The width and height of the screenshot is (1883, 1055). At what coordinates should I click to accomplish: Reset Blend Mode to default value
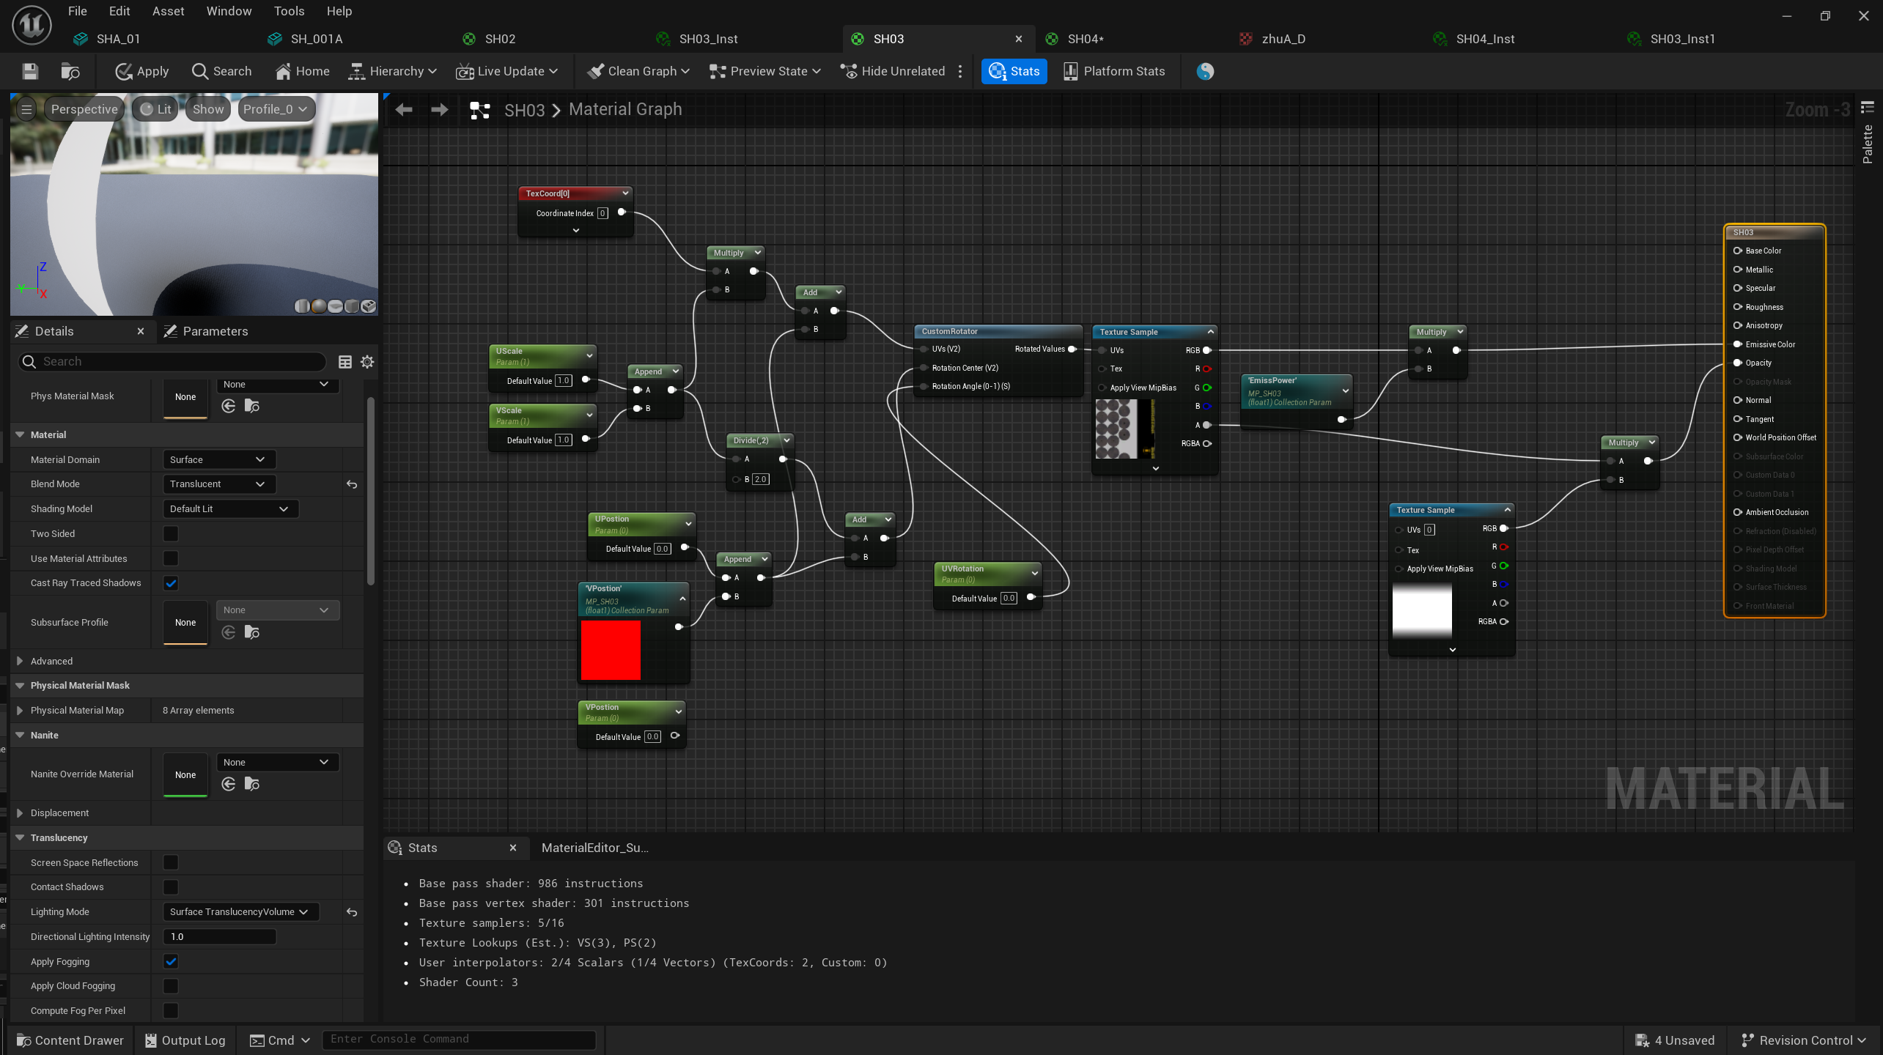click(352, 484)
